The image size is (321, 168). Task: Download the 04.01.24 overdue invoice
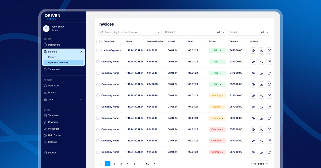coord(261,129)
